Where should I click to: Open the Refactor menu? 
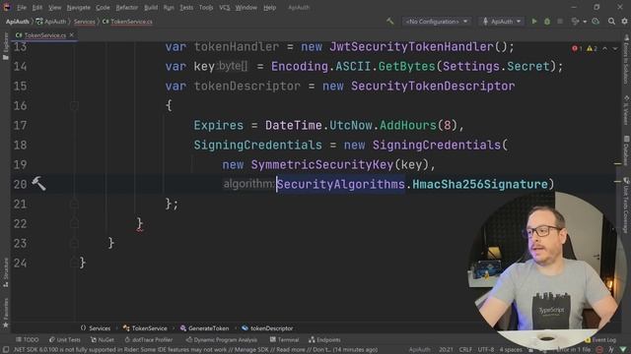click(127, 7)
